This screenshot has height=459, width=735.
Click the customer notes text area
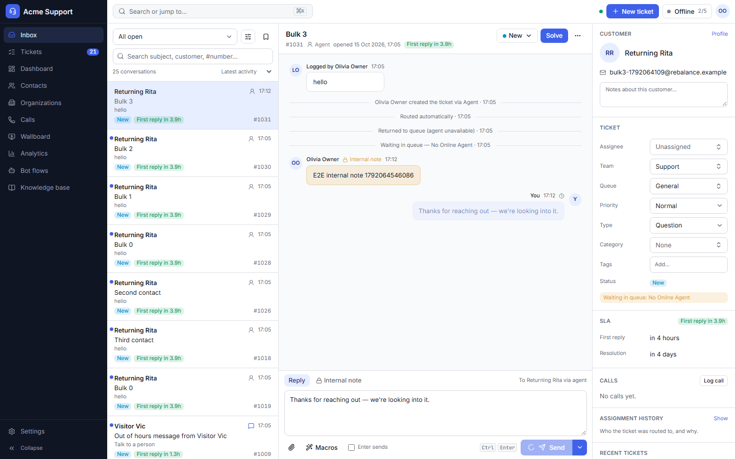pyautogui.click(x=664, y=95)
